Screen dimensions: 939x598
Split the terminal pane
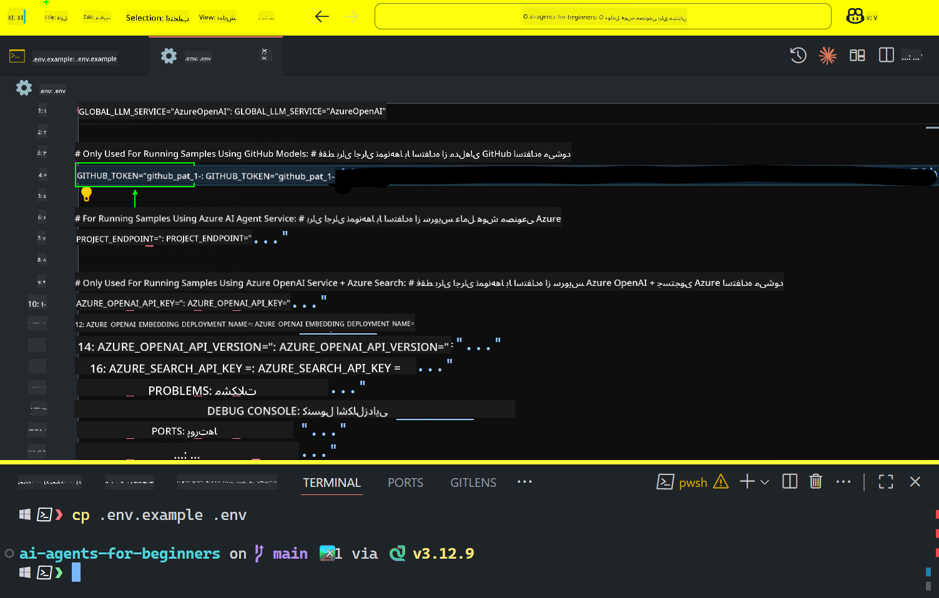790,481
